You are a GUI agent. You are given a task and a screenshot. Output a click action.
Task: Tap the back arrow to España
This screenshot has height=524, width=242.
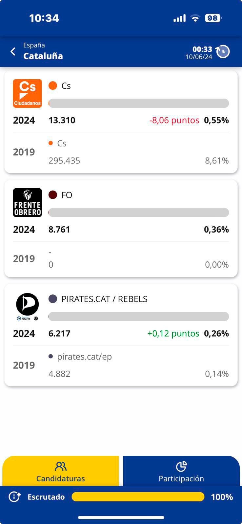tap(13, 51)
